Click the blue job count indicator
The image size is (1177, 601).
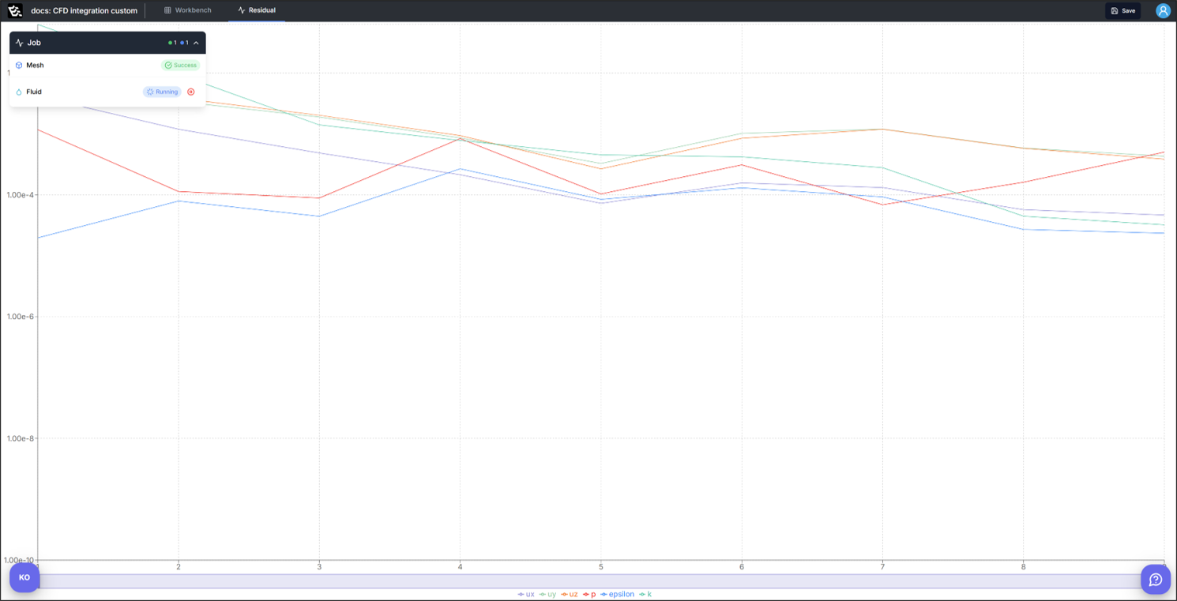(x=183, y=43)
